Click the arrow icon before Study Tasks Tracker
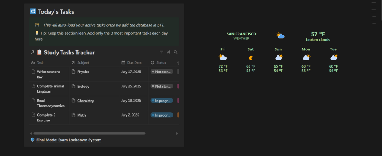This screenshot has width=382, height=156. 32,52
